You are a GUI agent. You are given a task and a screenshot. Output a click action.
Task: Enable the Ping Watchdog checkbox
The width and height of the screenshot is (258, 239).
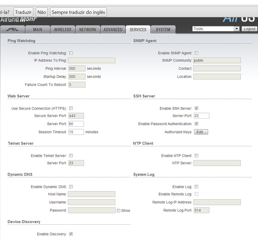click(71, 53)
